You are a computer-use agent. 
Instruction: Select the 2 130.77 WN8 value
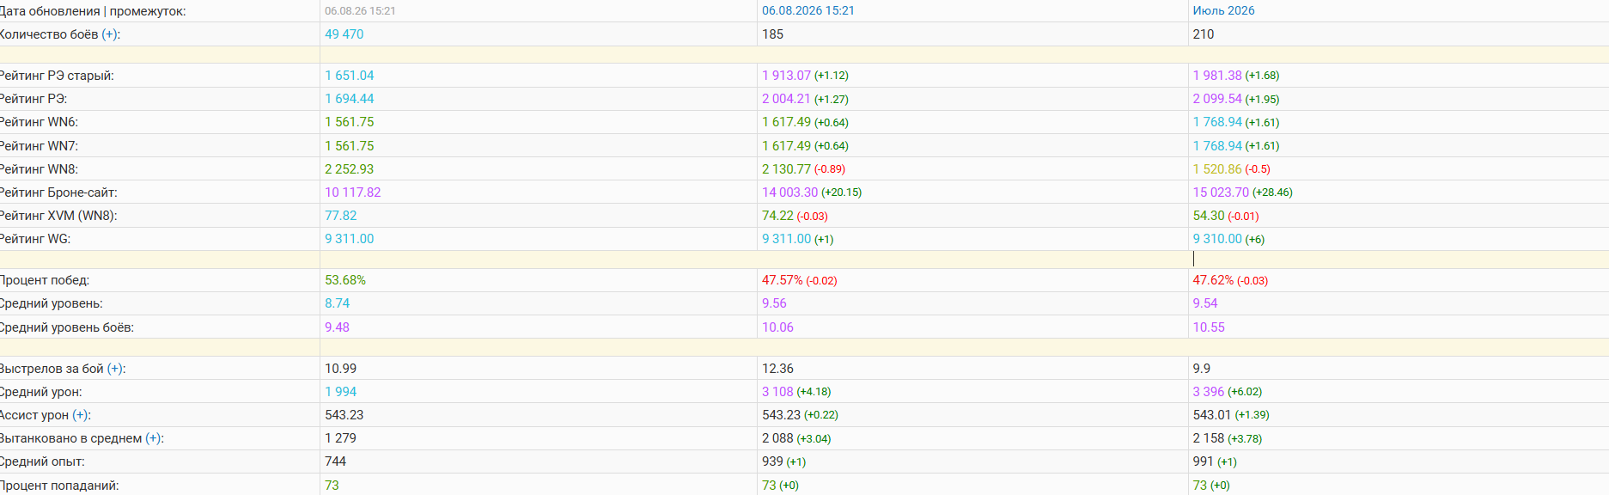(x=786, y=169)
